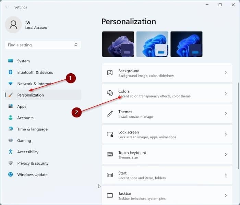Open Bluetooth & devices category
Screen dimensions: 240x205
coord(43,72)
